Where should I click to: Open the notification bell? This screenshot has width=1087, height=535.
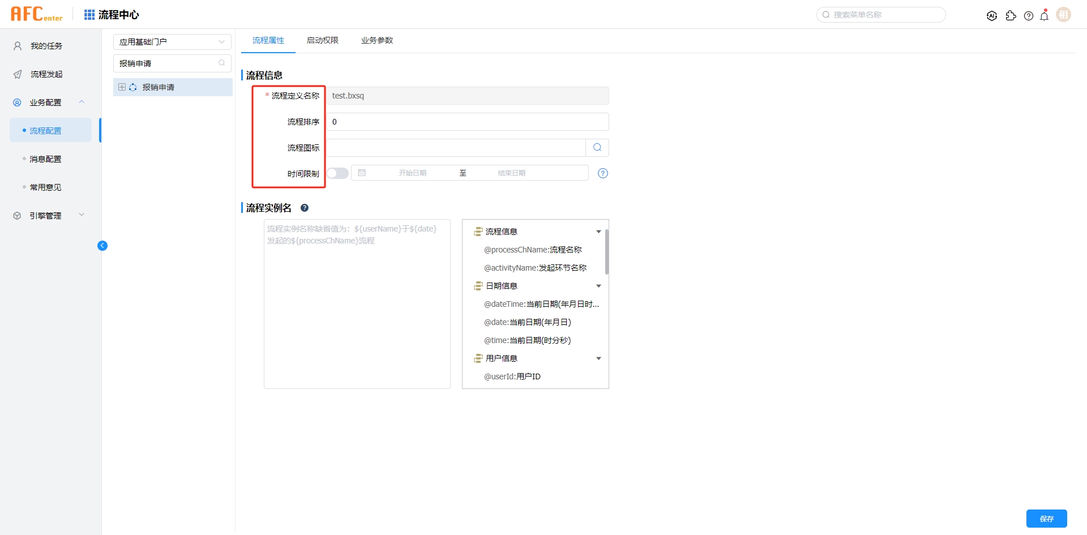pos(1044,16)
